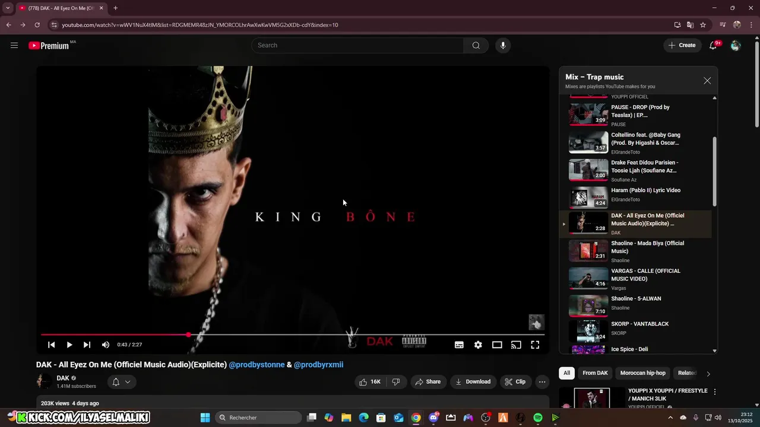
Task: Play VARGAS - CALLE in playlist
Action: pyautogui.click(x=635, y=279)
